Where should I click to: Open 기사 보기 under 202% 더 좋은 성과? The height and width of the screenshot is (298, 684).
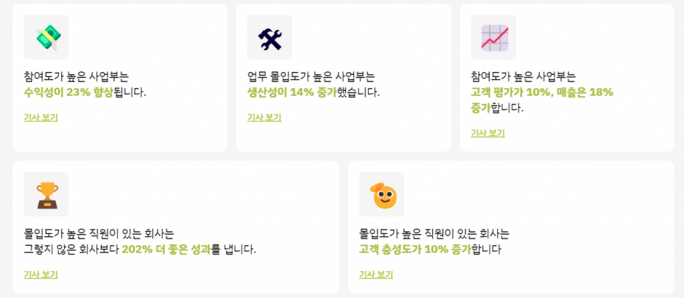pos(41,275)
